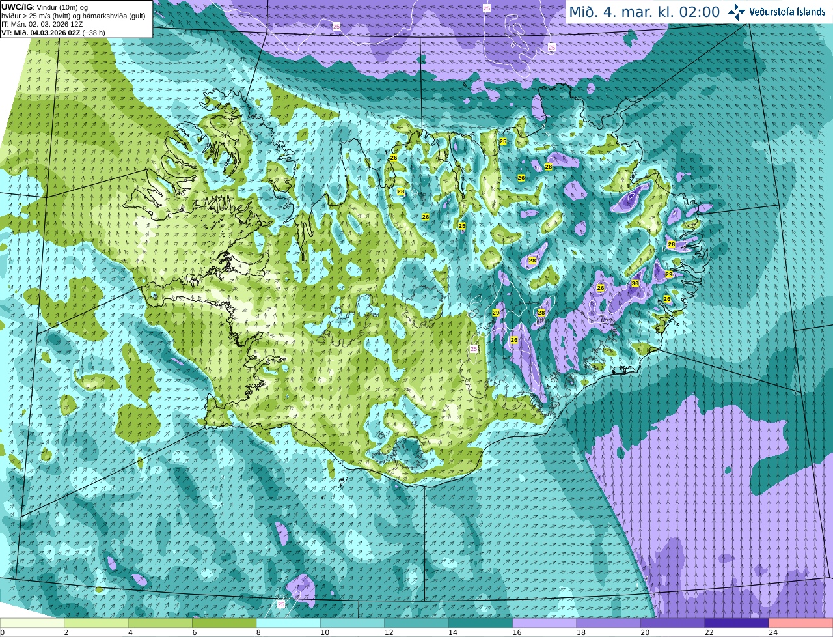Screen dimensions: 833x637
Task: Click the legend scale number 10
Action: click(324, 632)
